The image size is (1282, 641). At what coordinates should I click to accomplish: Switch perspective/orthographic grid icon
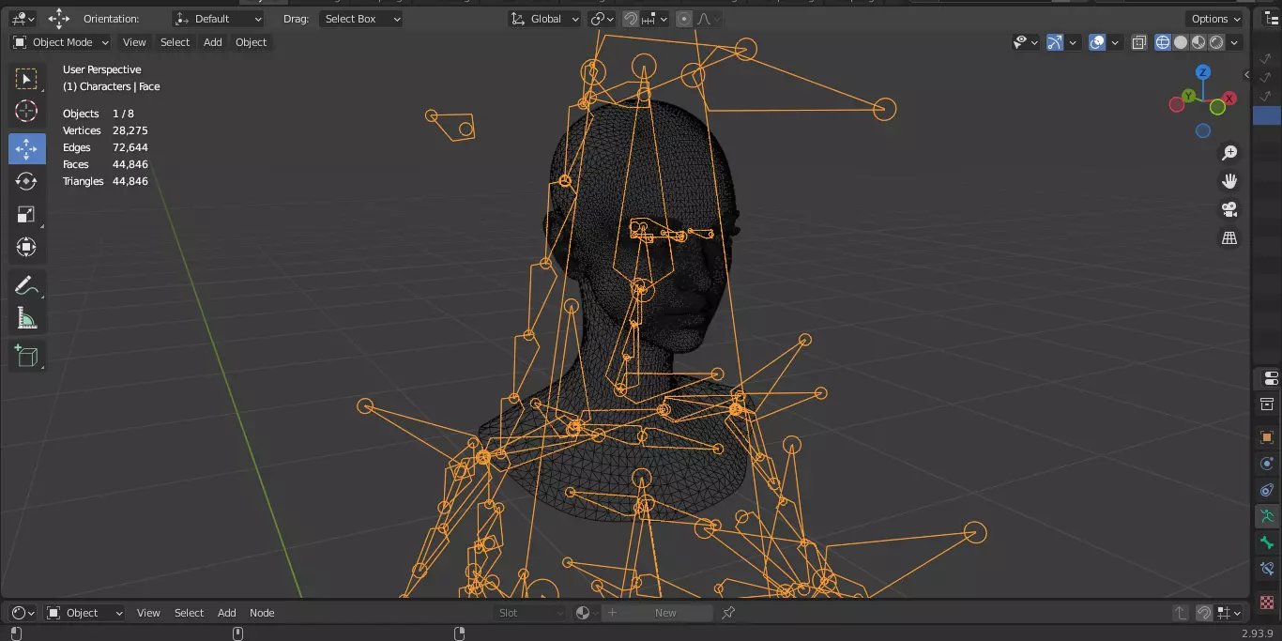coord(1229,238)
